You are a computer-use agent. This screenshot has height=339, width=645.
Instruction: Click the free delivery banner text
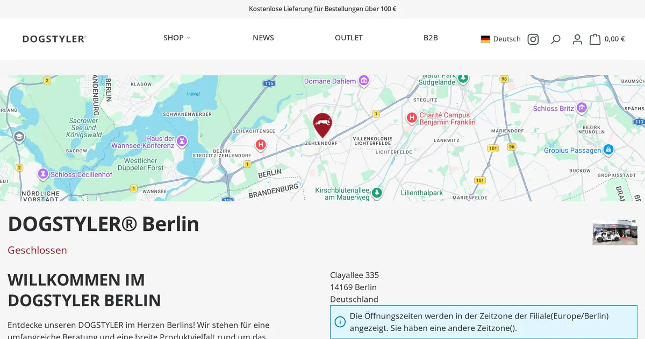tap(322, 9)
